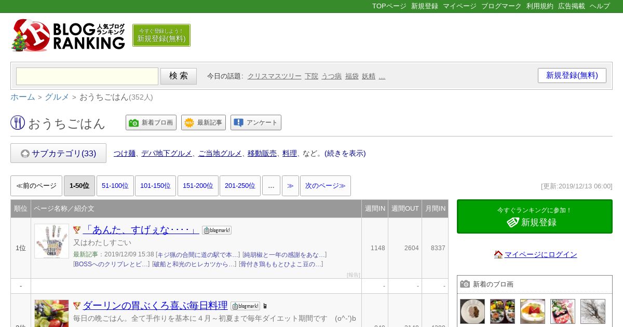
Task: Open article 破船と和光のヒレカツから…
Action: pos(194,264)
